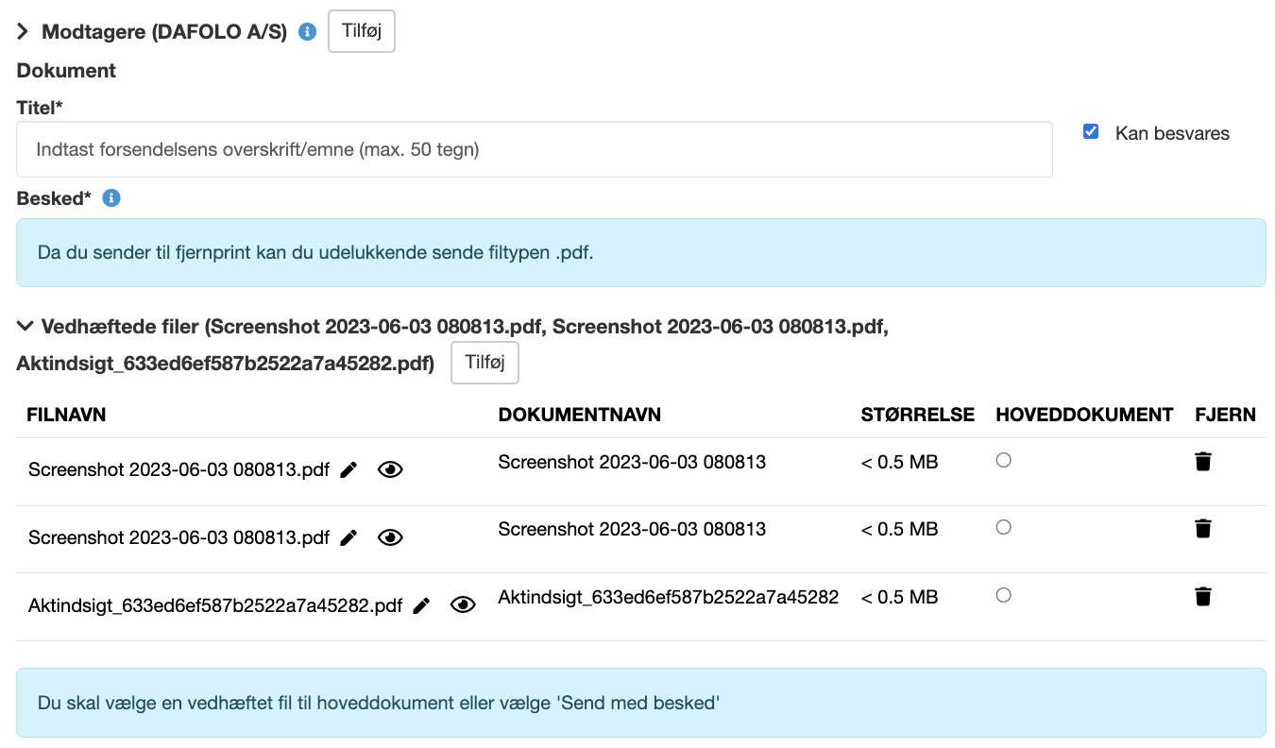The width and height of the screenshot is (1275, 748).
Task: Click Tilføj to attach another file
Action: (484, 364)
